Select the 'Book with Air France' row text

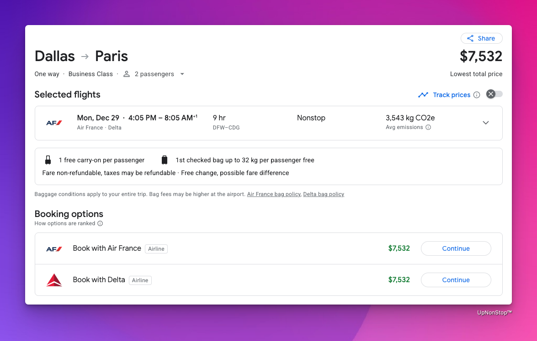coord(107,248)
